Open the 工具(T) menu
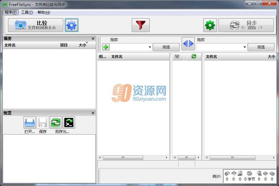Viewport: 279px width, 186px height. [27, 12]
